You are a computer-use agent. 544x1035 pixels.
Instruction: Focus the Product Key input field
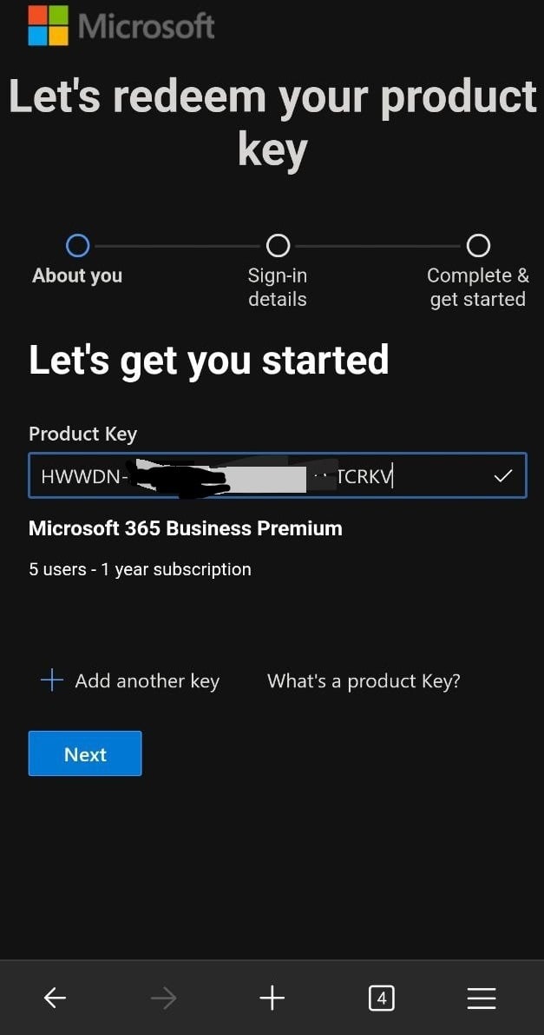(x=278, y=474)
